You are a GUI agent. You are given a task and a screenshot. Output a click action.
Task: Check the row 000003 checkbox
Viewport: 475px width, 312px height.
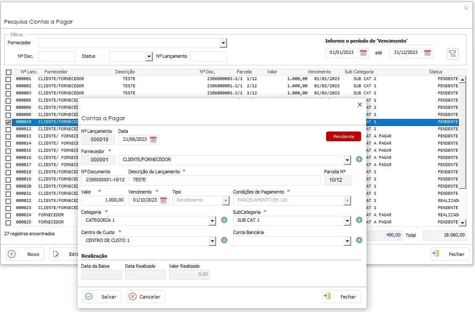tap(8, 94)
